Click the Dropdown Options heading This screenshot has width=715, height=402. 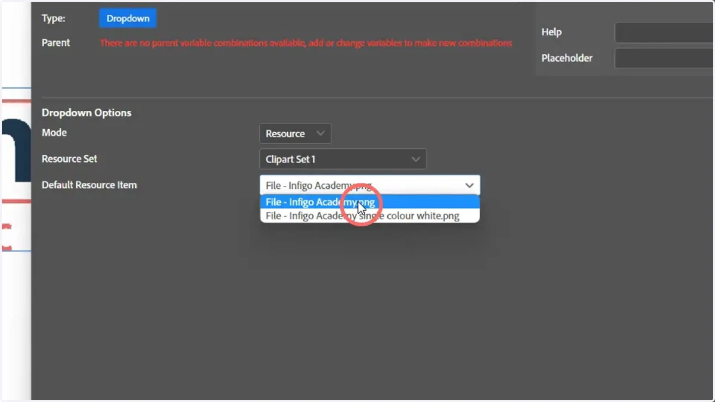coord(86,113)
